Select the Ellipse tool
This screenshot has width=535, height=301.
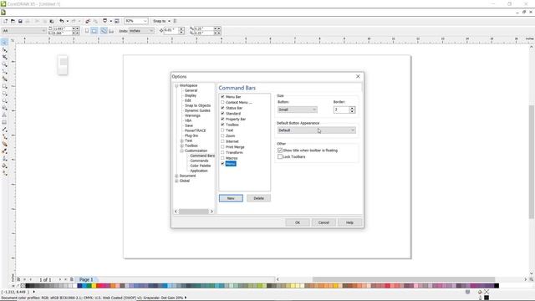[4, 94]
